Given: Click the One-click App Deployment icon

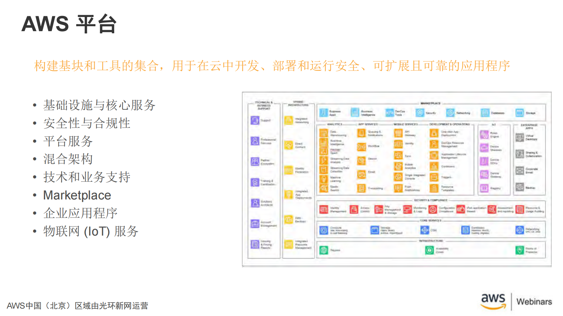Looking at the screenshot, I should point(434,133).
